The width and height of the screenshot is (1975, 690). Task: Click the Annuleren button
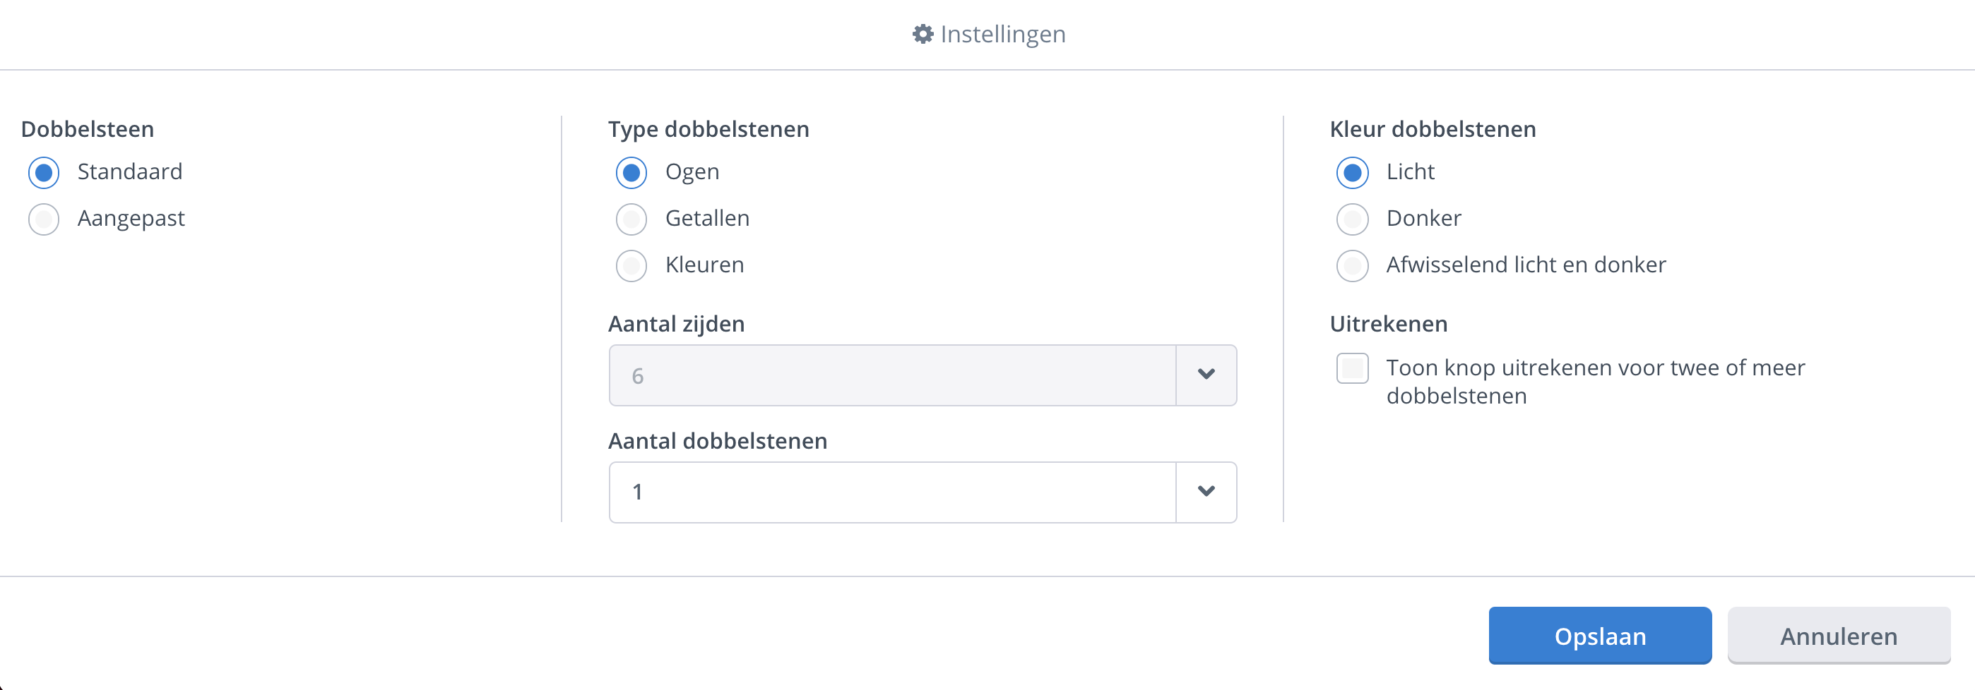[x=1838, y=636]
